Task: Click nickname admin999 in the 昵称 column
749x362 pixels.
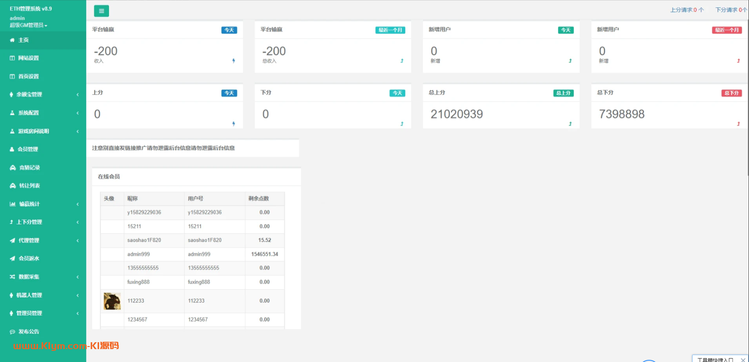Action: tap(139, 254)
